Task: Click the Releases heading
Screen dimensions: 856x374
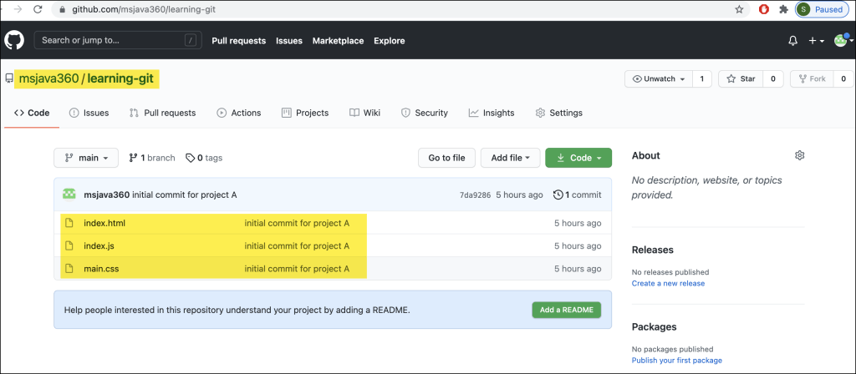Action: point(652,250)
